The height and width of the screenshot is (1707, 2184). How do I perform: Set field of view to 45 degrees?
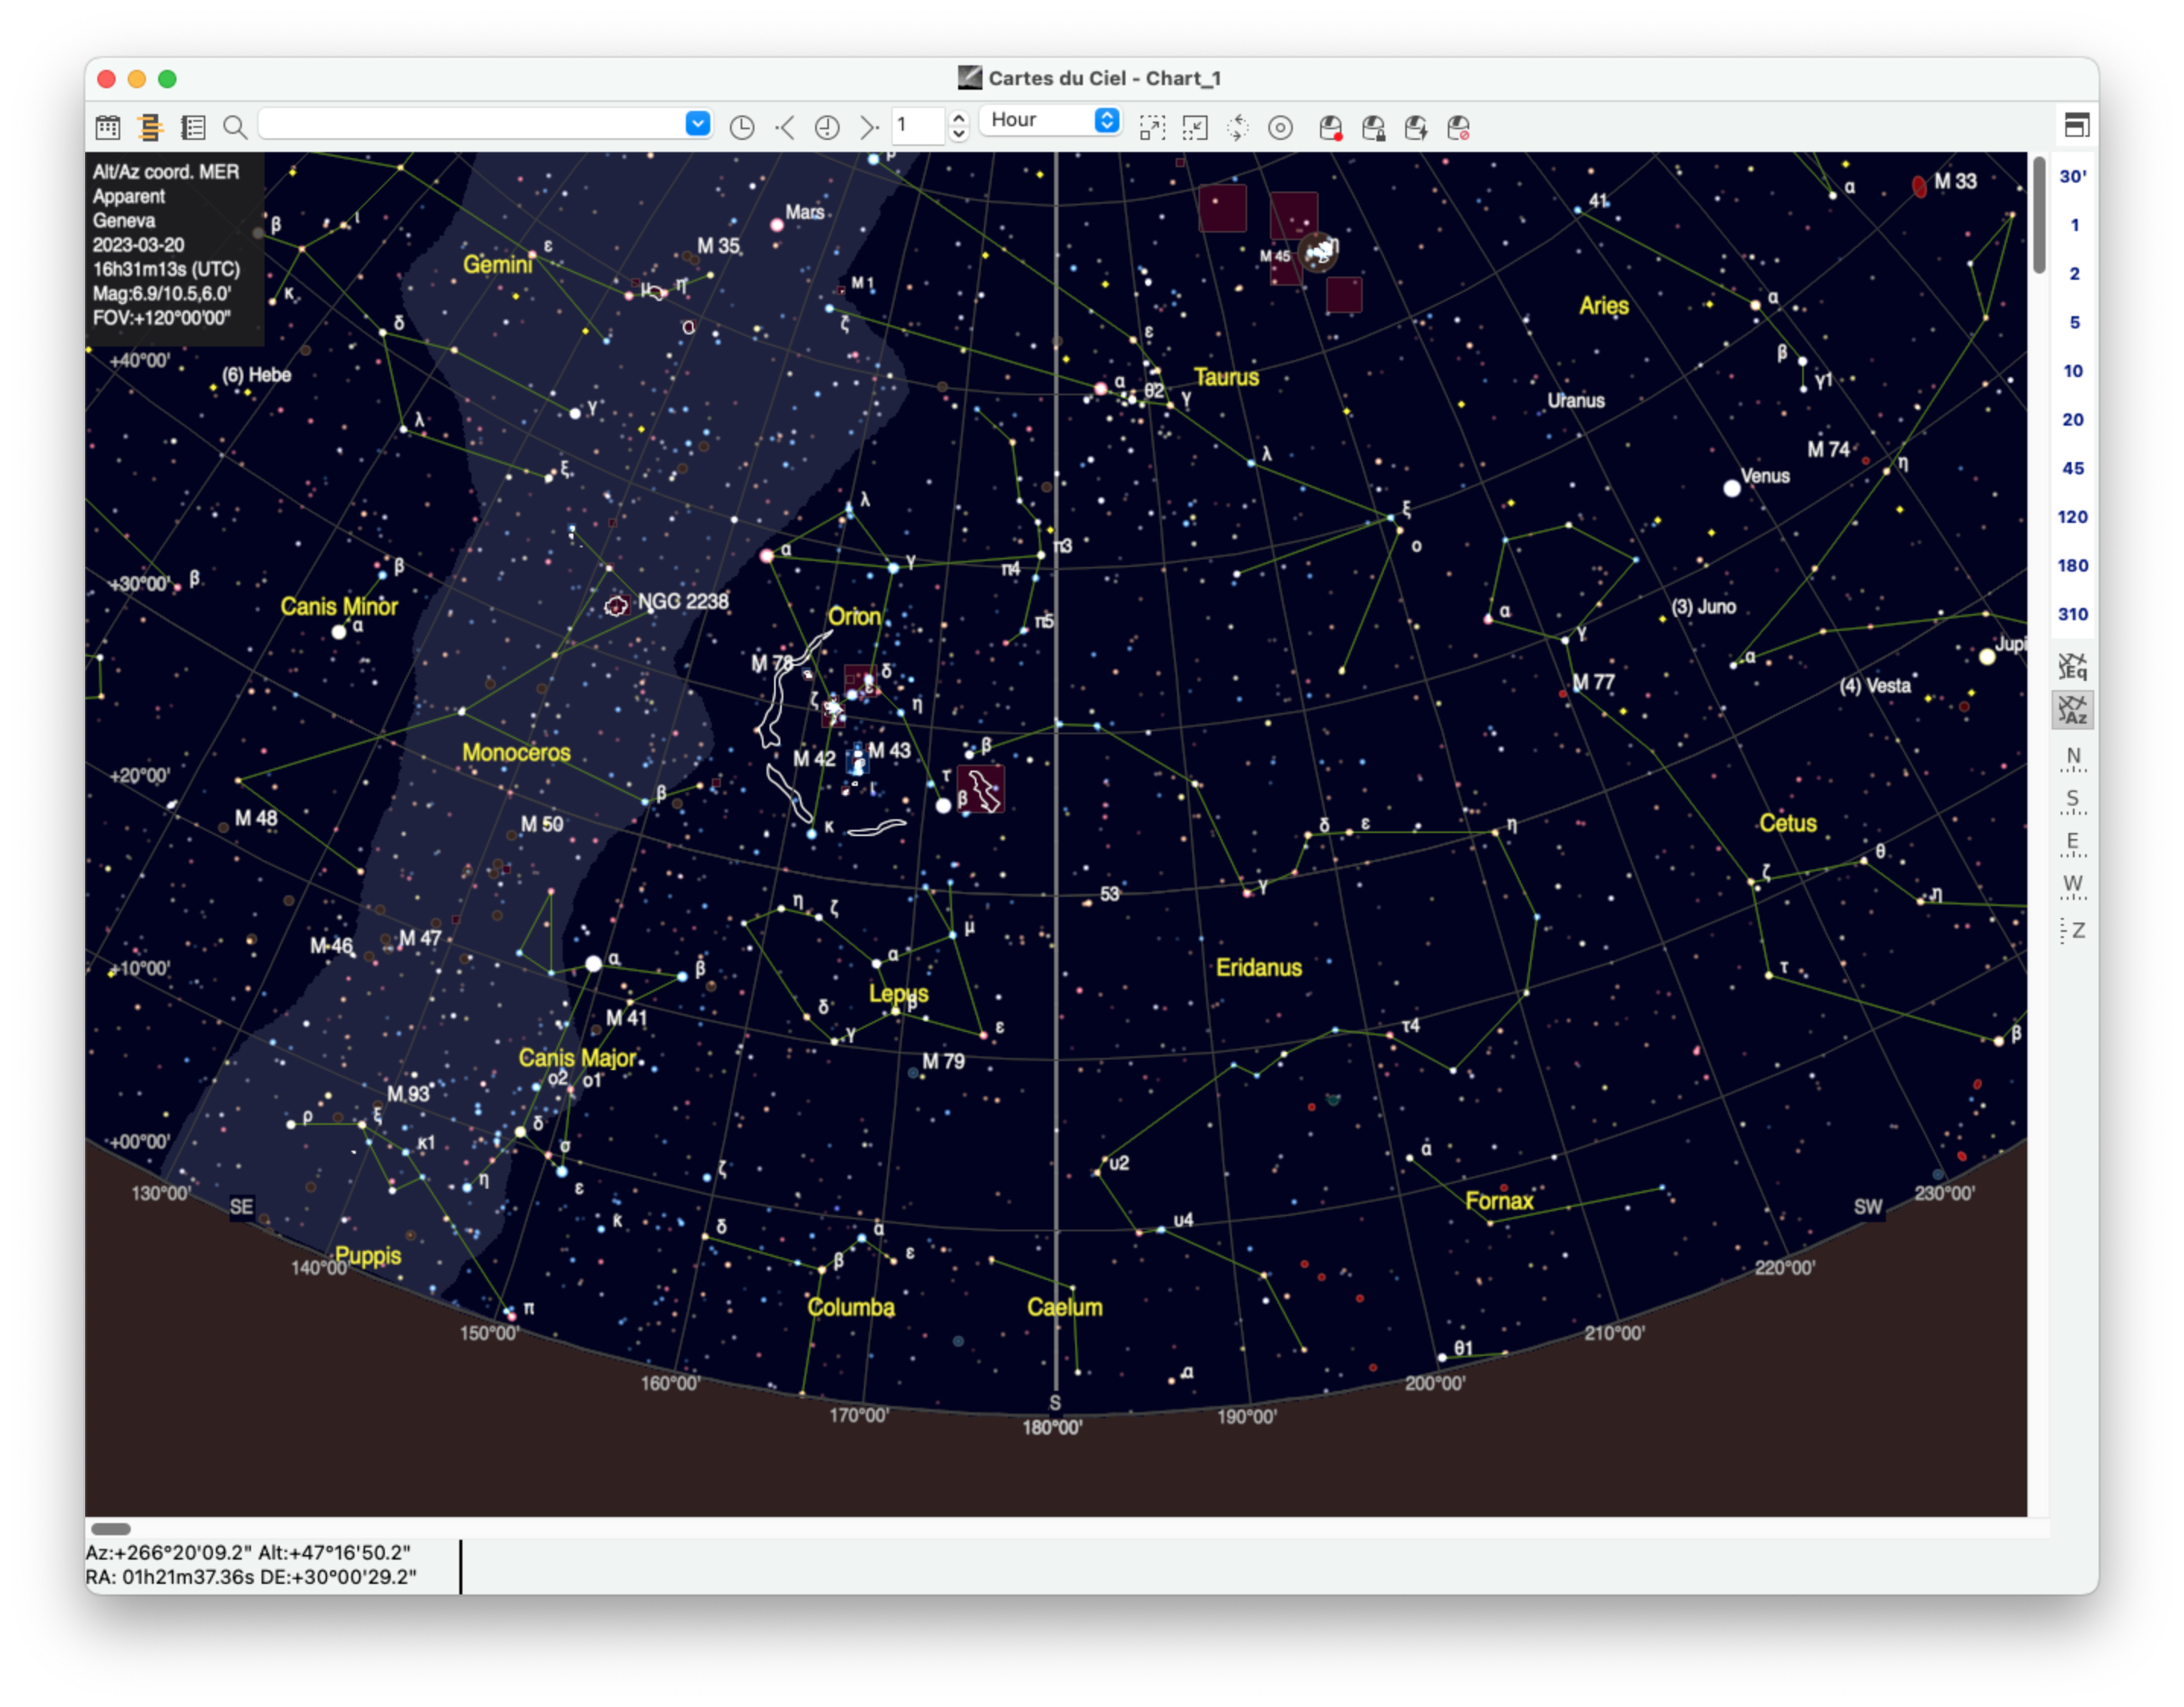tap(2073, 467)
